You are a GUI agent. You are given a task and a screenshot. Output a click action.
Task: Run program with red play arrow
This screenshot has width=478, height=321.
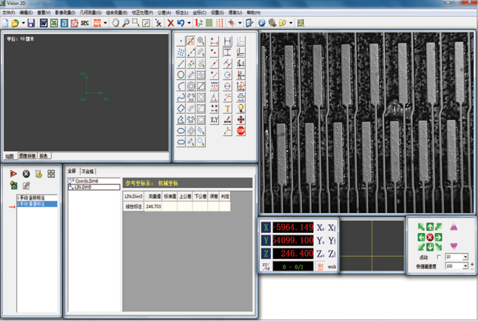(x=14, y=174)
